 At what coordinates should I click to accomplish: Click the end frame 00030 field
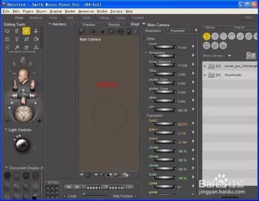[x=116, y=188]
